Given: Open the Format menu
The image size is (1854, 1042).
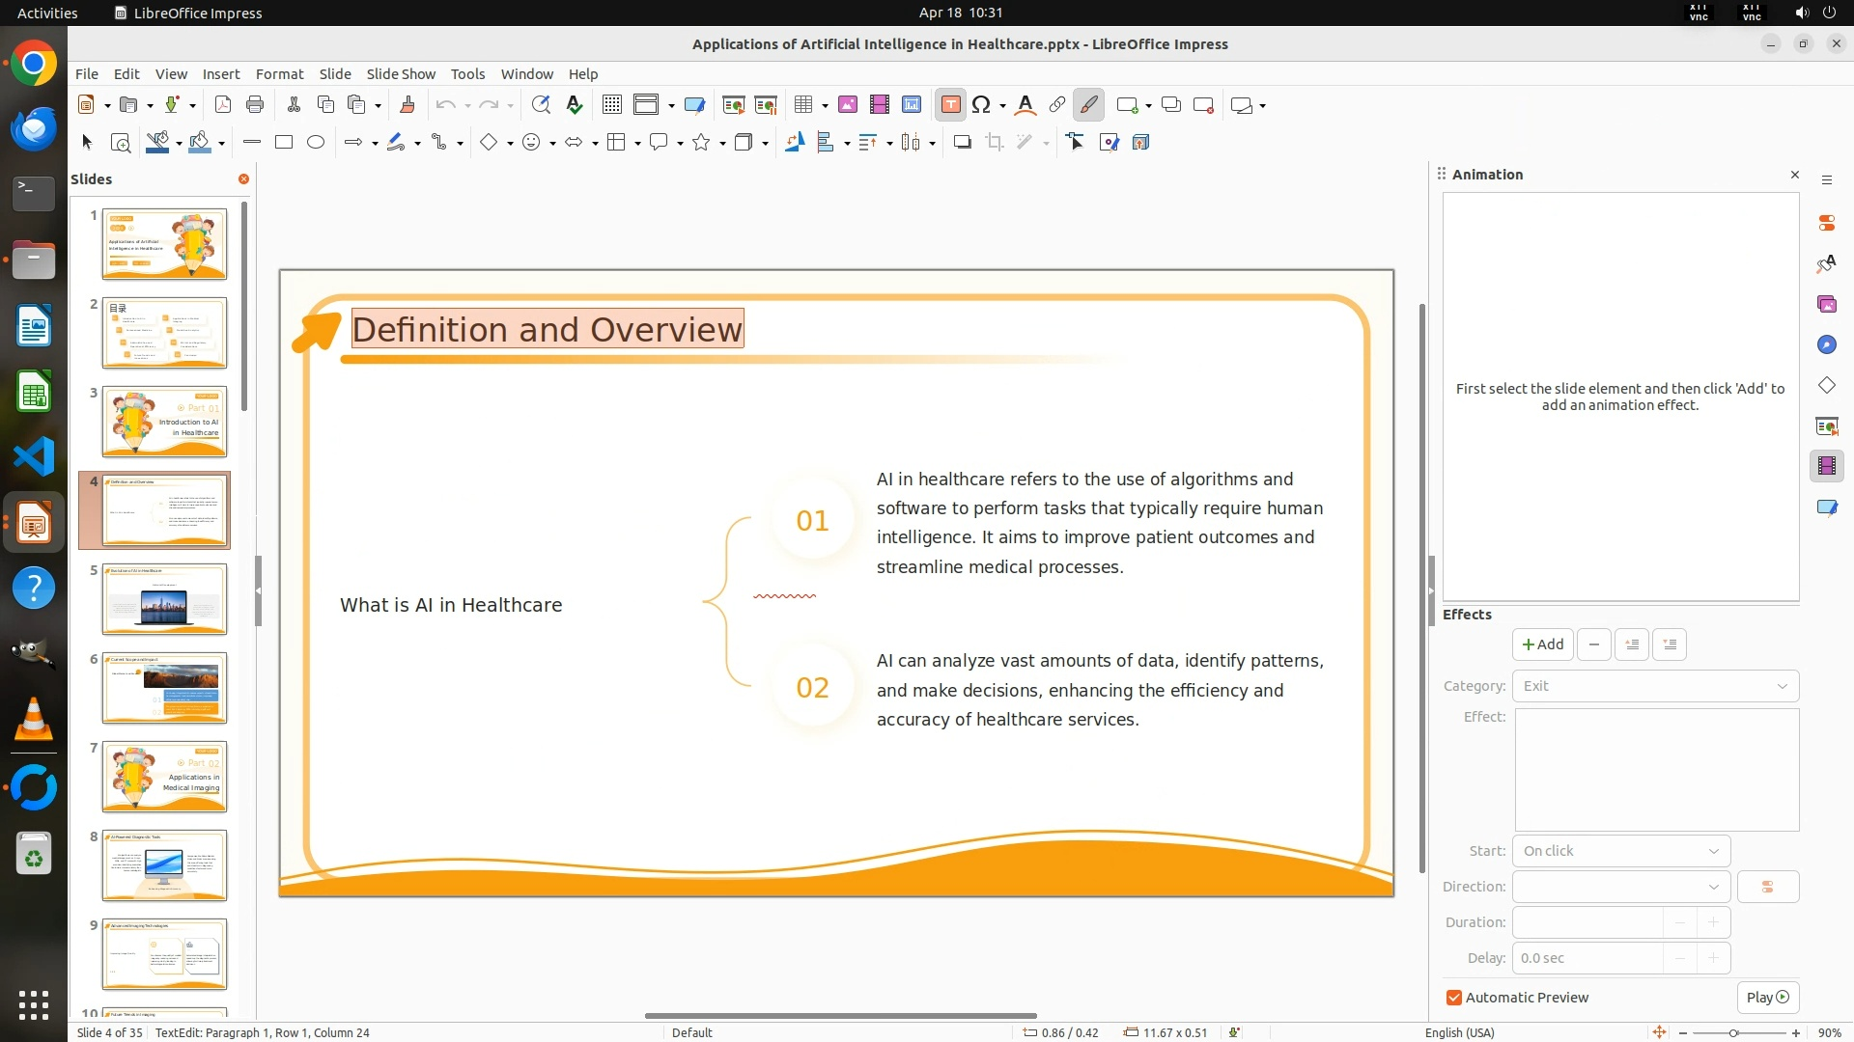Looking at the screenshot, I should point(279,74).
